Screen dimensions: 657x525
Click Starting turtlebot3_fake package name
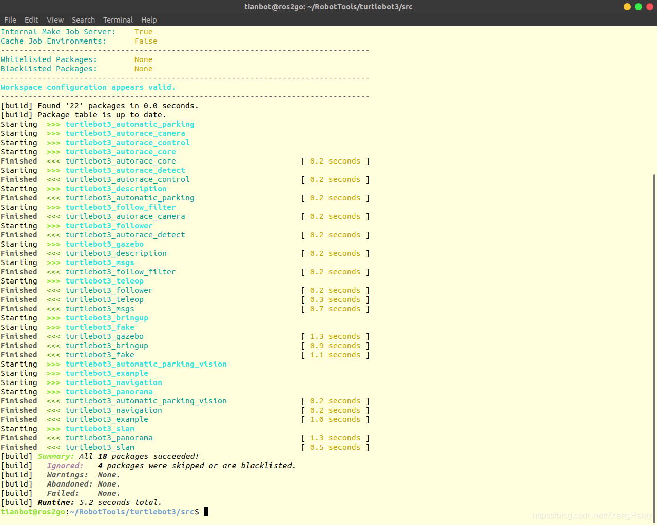point(100,327)
